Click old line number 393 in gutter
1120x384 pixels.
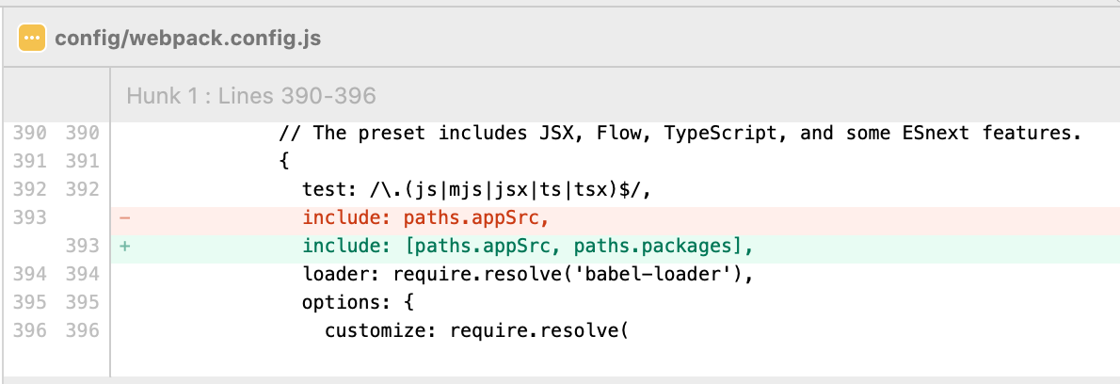pyautogui.click(x=30, y=217)
